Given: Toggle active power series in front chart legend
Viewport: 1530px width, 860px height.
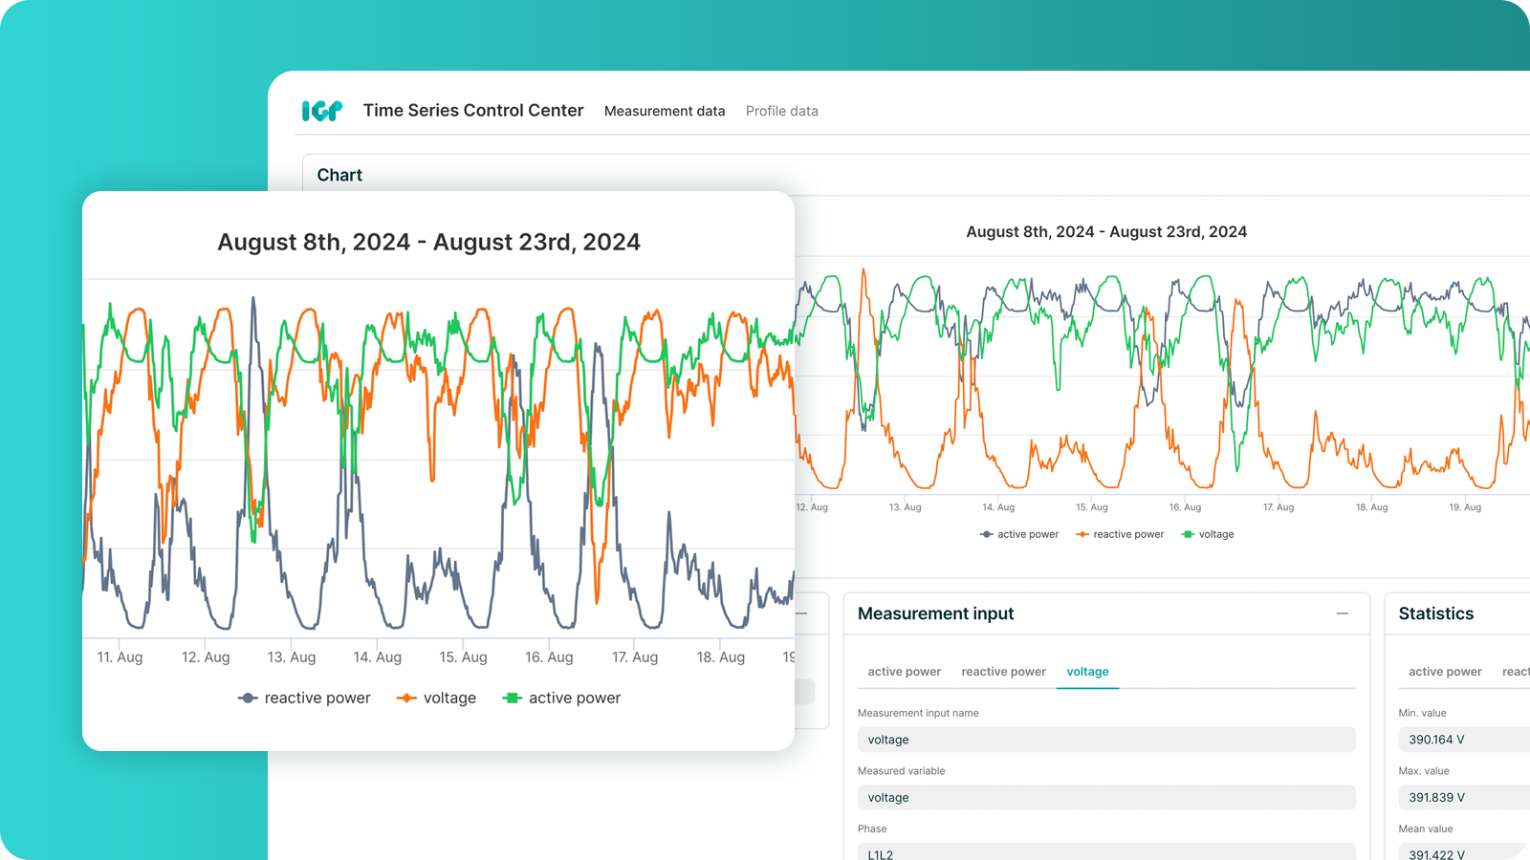Looking at the screenshot, I should point(561,699).
